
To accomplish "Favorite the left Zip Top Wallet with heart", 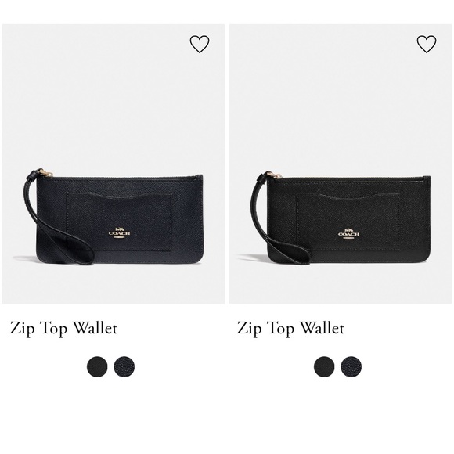I will (x=200, y=45).
